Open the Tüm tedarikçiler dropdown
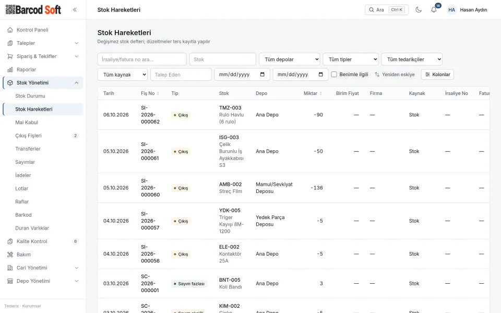Image resolution: width=501 pixels, height=313 pixels. [x=412, y=59]
